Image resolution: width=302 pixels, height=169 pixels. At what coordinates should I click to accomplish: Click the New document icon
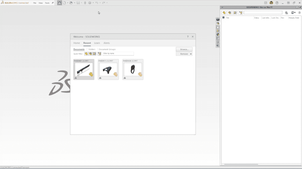click(64, 3)
